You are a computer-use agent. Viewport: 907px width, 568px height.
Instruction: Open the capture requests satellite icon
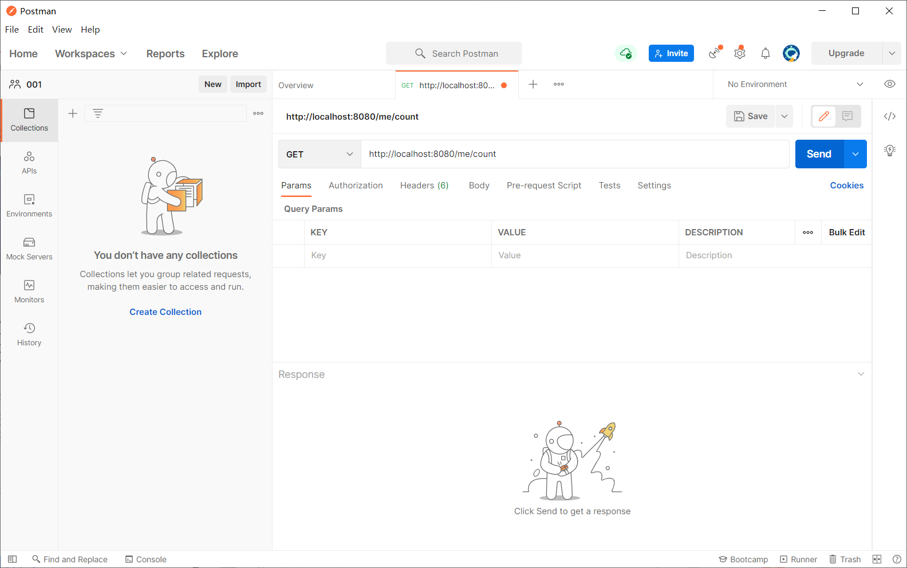click(x=715, y=53)
